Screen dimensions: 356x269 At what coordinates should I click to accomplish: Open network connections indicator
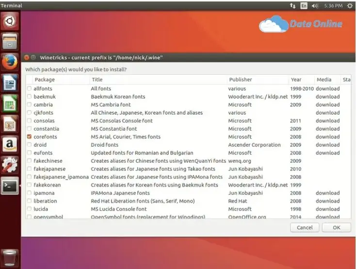pos(292,6)
